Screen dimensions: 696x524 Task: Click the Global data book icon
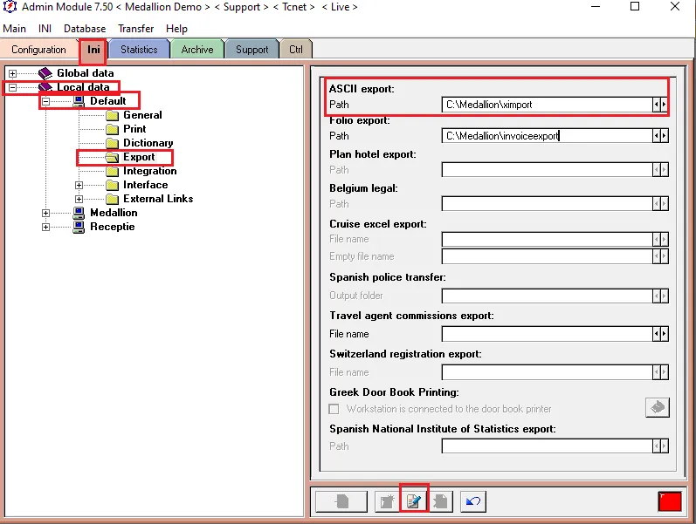[45, 73]
